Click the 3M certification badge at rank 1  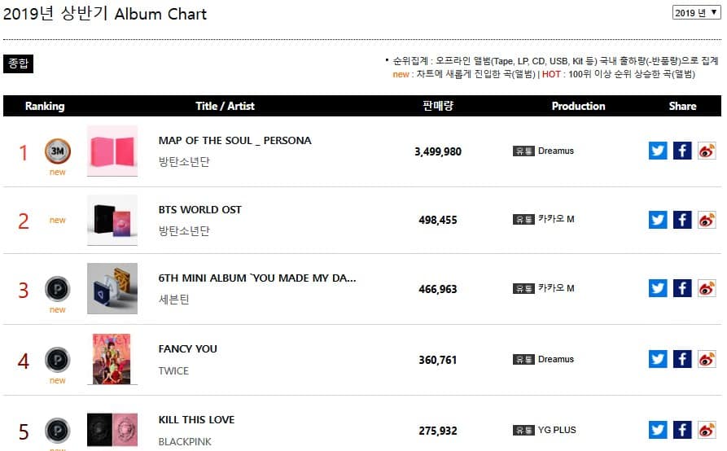click(57, 151)
